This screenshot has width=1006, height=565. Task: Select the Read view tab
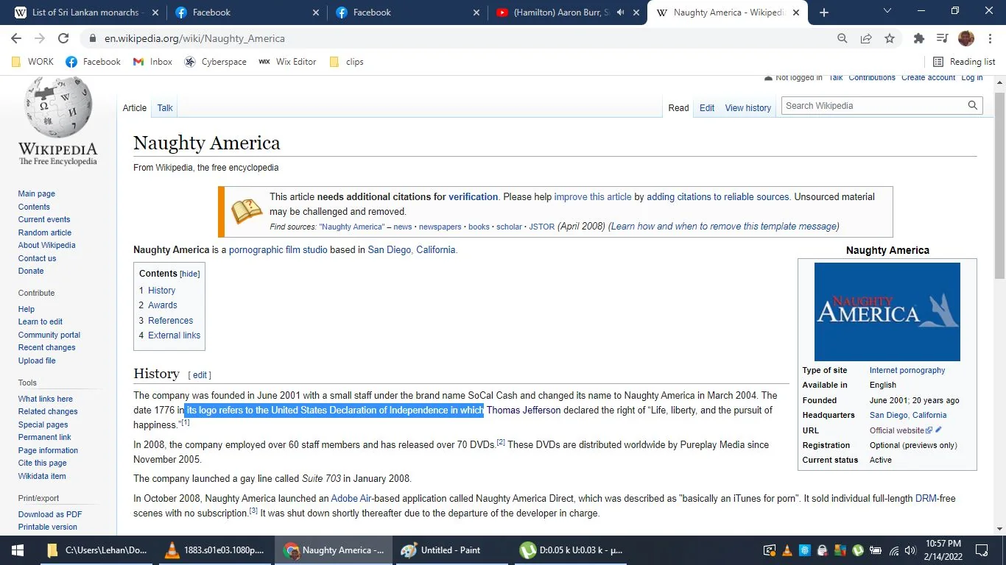678,108
